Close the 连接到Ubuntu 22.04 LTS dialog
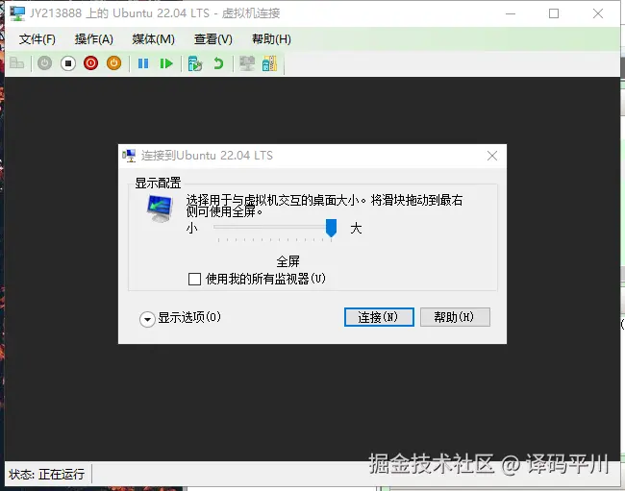This screenshot has height=491, width=625. 492,156
